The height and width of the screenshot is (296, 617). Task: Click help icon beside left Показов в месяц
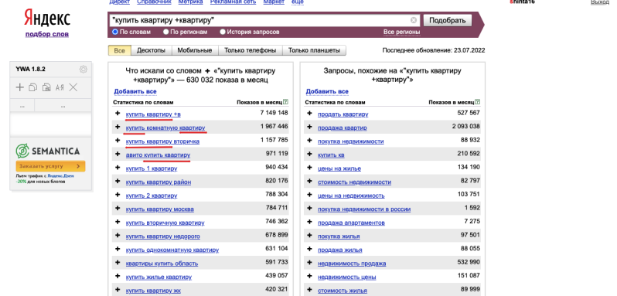point(285,102)
